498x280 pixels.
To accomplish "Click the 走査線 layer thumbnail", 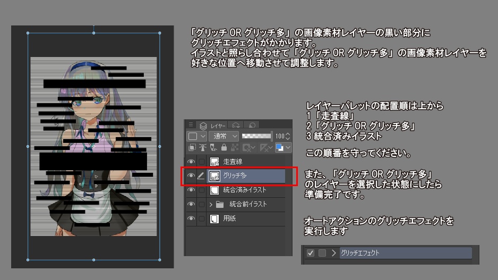I will (x=214, y=162).
